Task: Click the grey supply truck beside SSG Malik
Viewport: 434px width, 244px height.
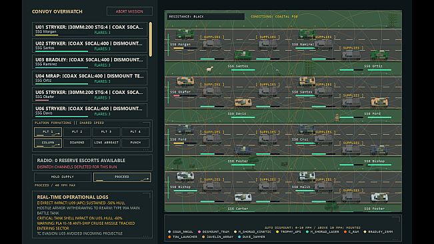Action: click(x=323, y=187)
